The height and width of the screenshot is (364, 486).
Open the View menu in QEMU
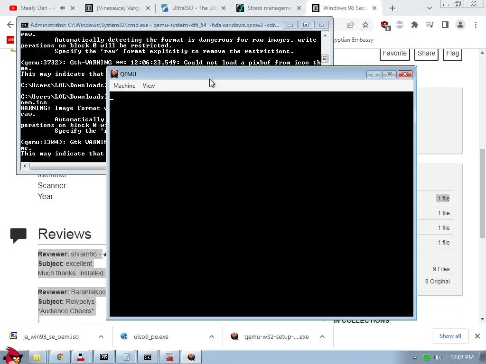point(149,86)
